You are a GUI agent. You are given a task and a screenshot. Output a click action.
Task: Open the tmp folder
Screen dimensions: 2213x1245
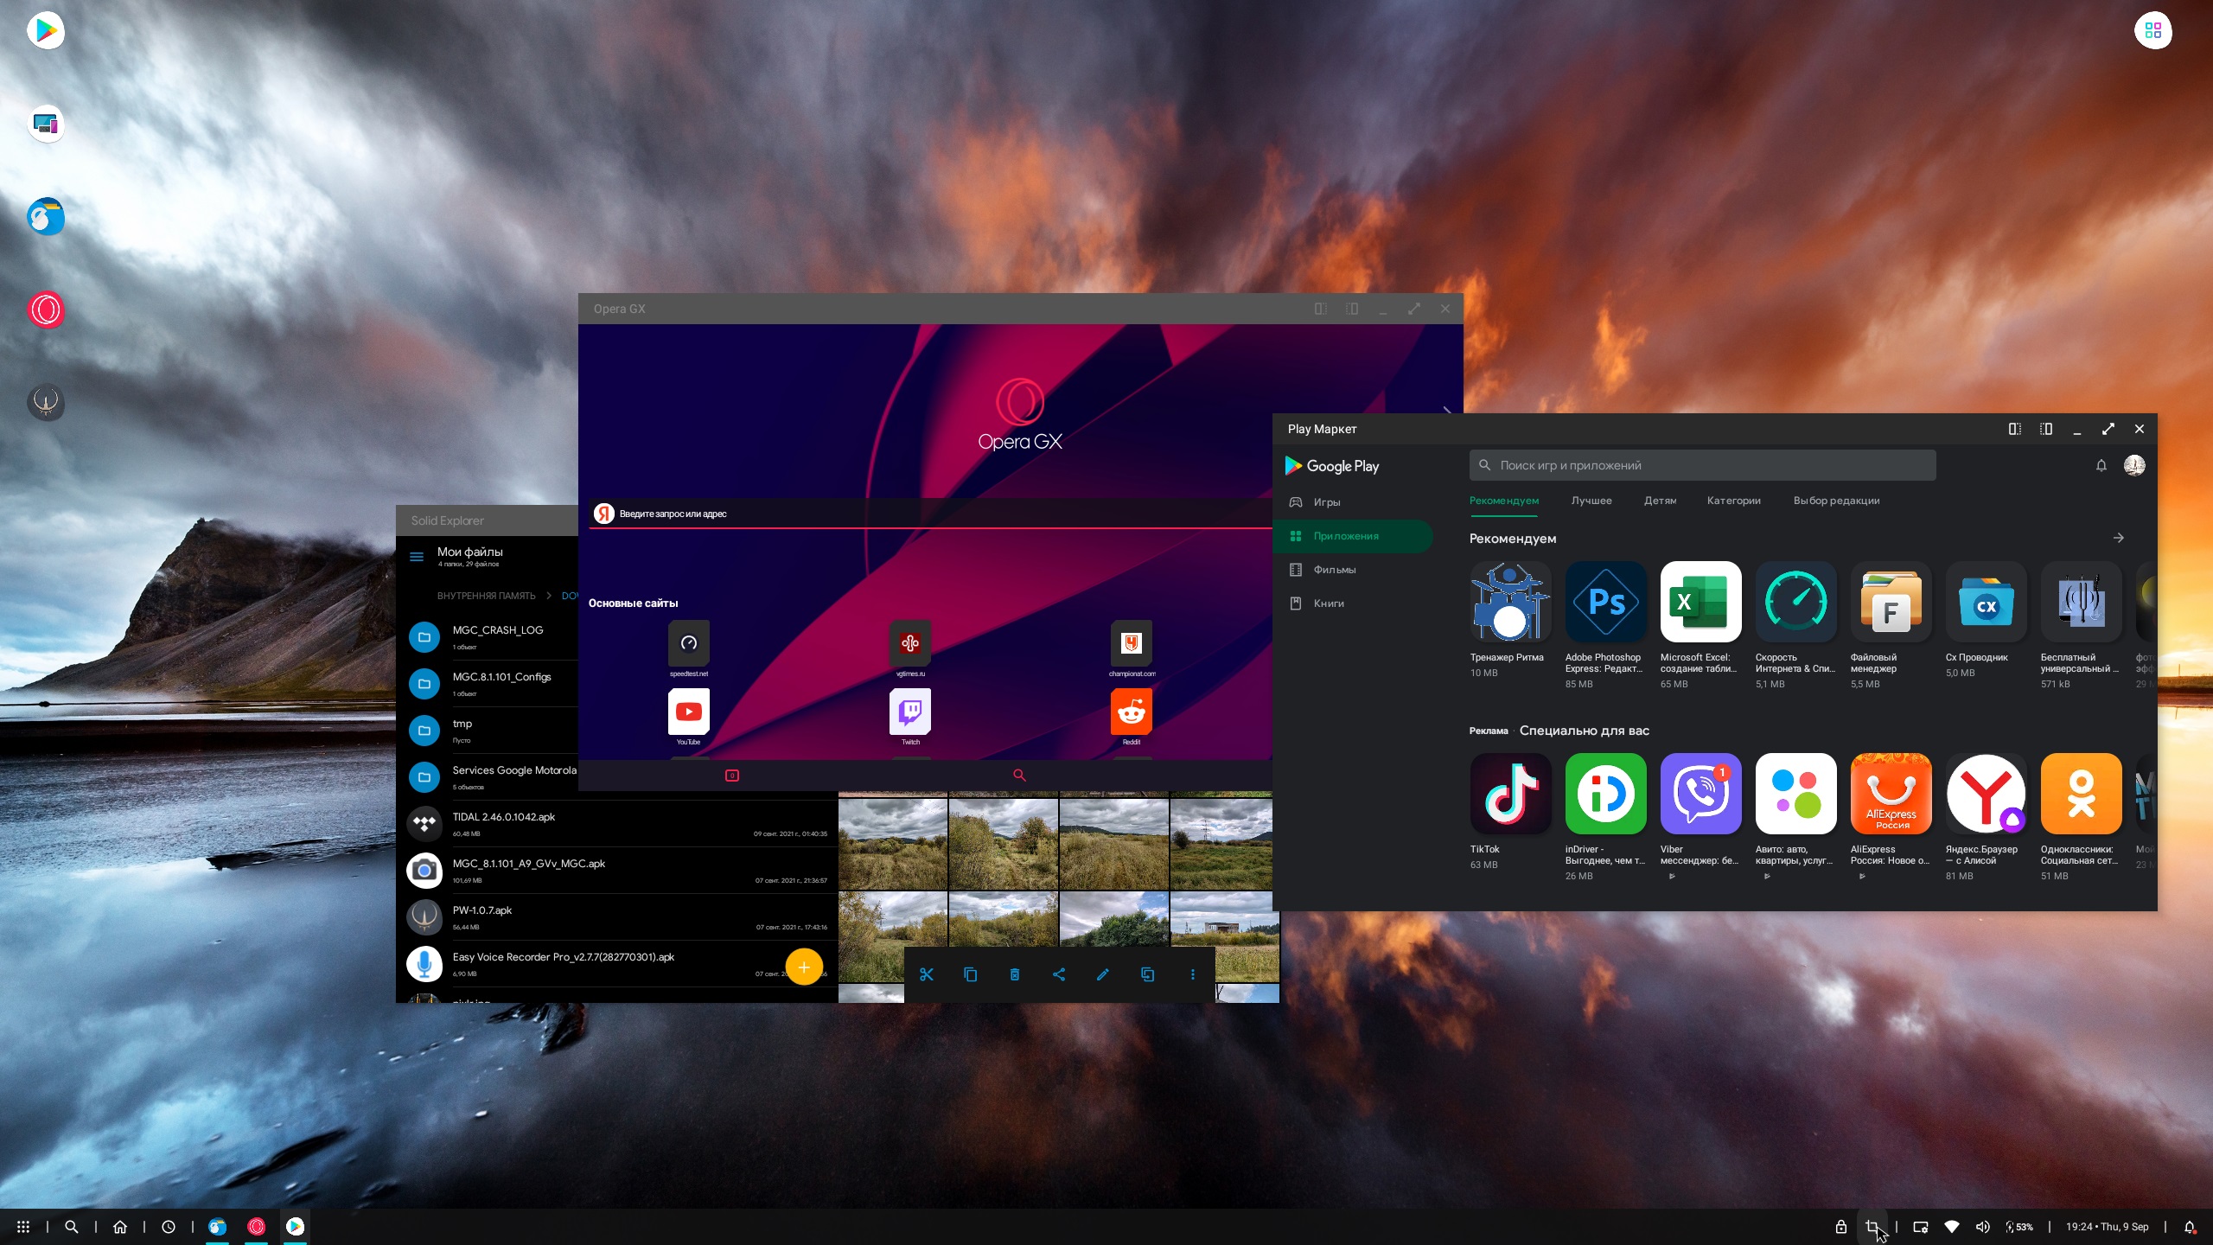[x=488, y=731]
